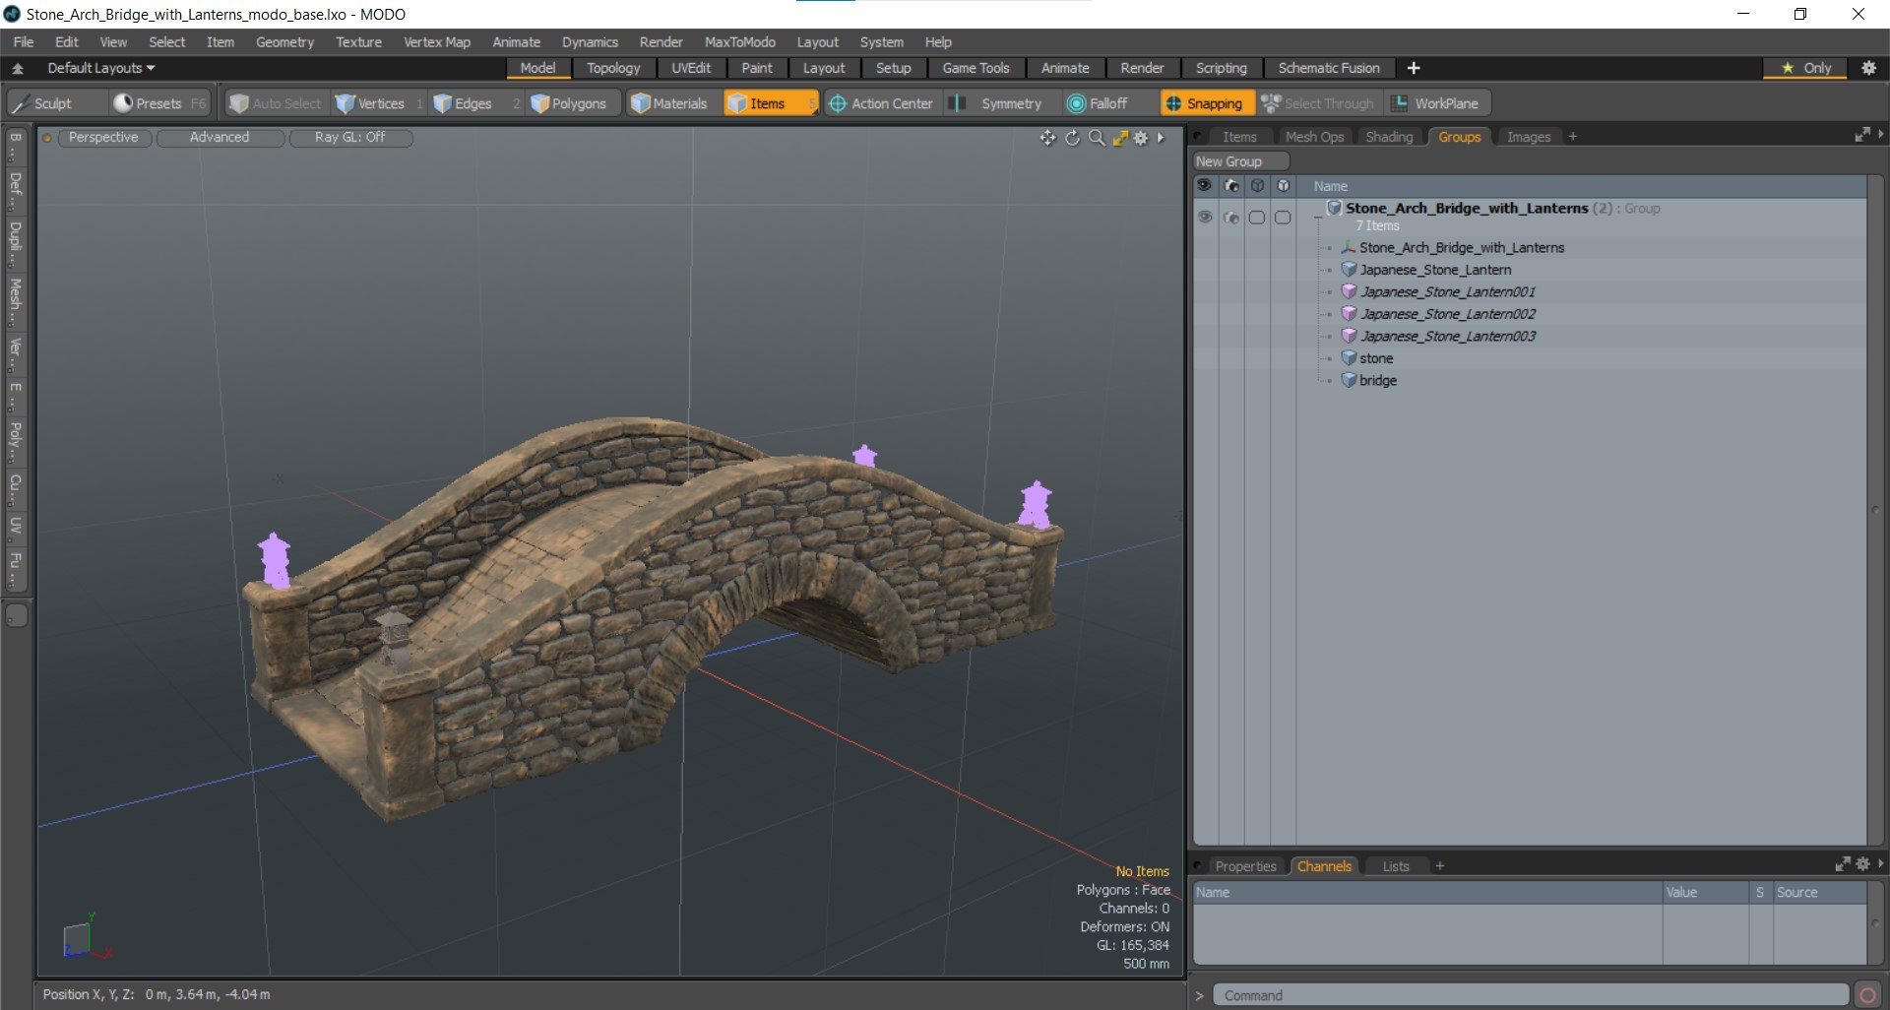Expand the Groups panel to full size

(x=1861, y=135)
